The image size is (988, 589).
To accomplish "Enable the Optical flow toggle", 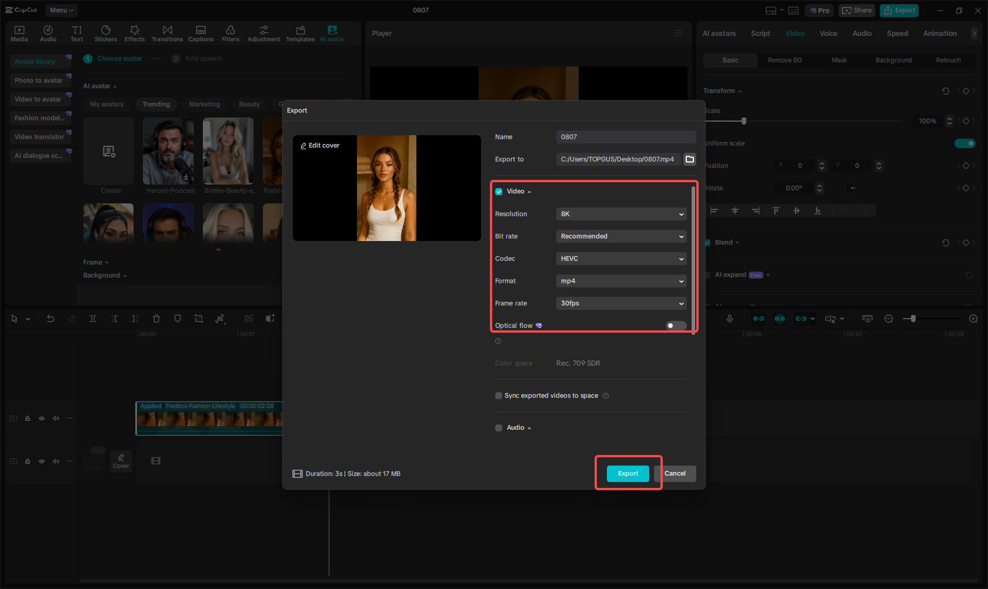I will point(675,325).
